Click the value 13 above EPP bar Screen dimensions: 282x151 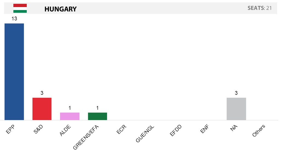[x=14, y=19]
